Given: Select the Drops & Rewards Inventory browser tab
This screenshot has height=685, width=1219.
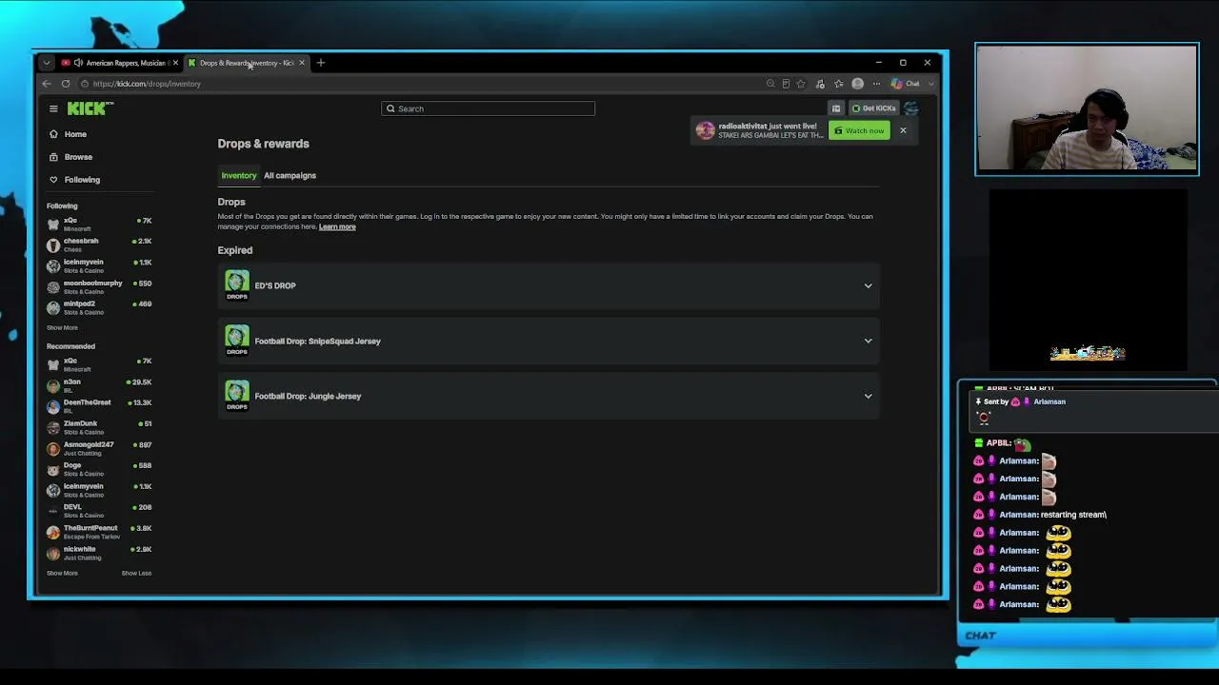Looking at the screenshot, I should click(247, 63).
